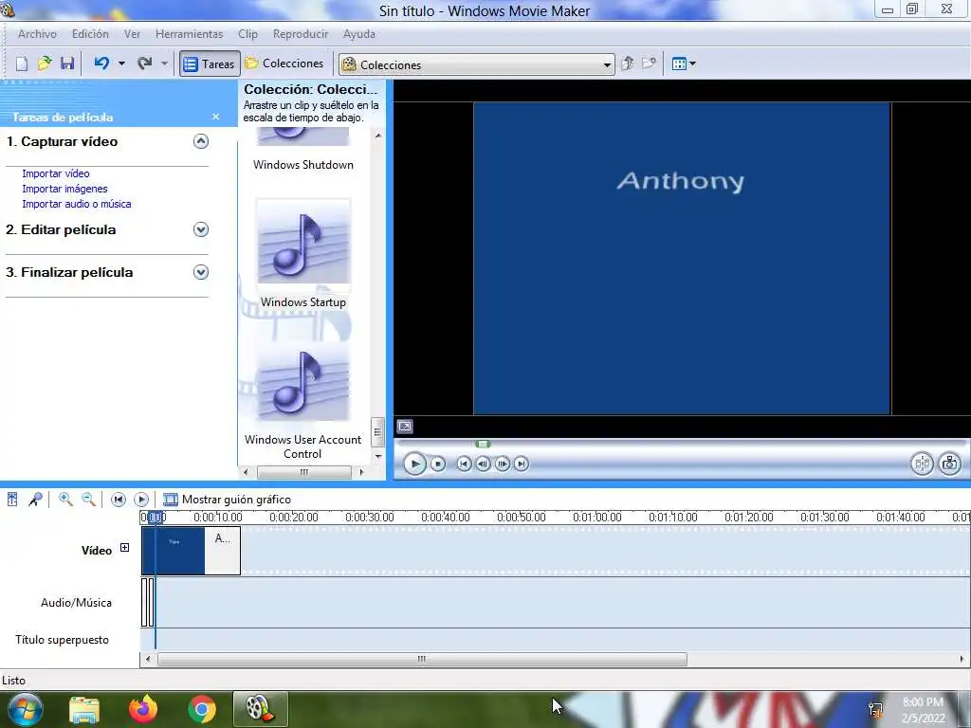This screenshot has width=971, height=728.
Task: Select the Windows Shutdown clip
Action: tap(303, 151)
